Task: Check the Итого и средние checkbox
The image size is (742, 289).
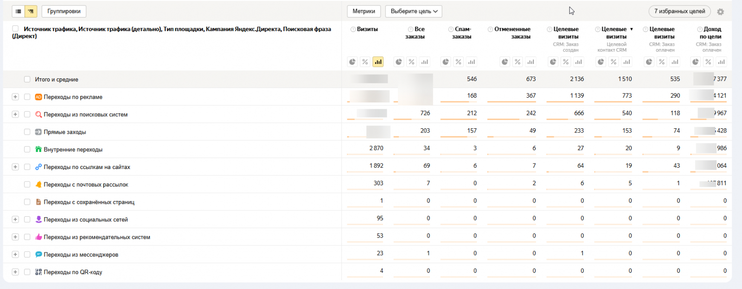Action: click(27, 80)
